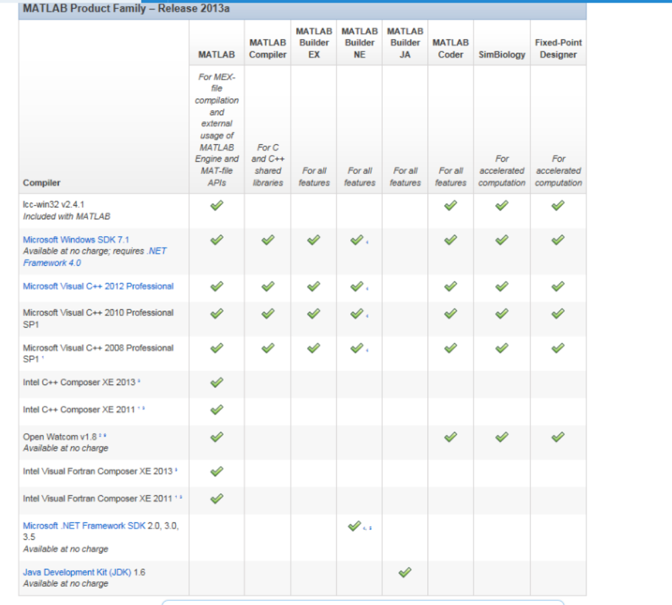
Task: Click the MATLAB Builder EX column header
Action: tap(314, 43)
